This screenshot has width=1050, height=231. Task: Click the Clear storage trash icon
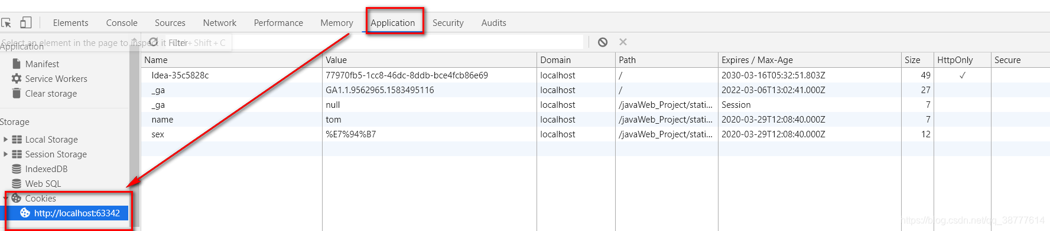[17, 93]
